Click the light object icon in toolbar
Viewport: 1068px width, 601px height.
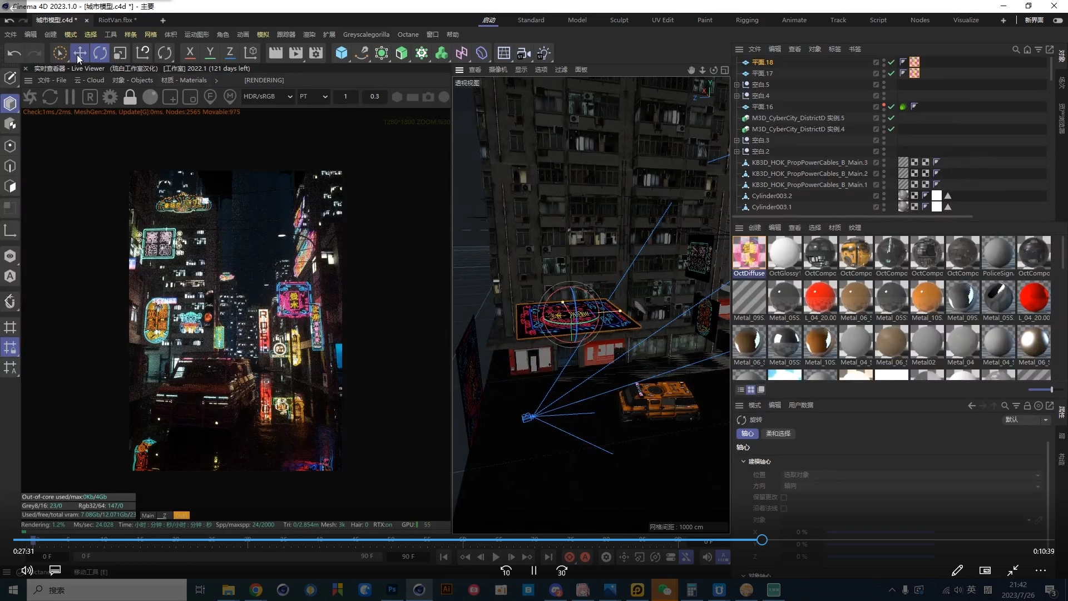click(543, 53)
